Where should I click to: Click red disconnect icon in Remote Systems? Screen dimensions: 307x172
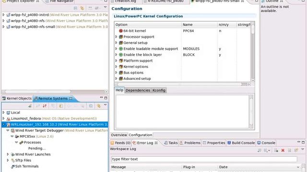(45, 106)
